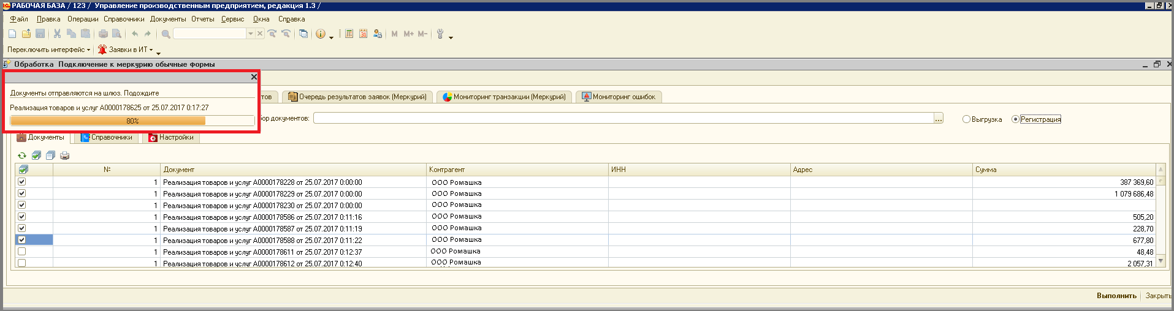Print the documents list with printer icon
The width and height of the screenshot is (1174, 311).
coord(64,155)
